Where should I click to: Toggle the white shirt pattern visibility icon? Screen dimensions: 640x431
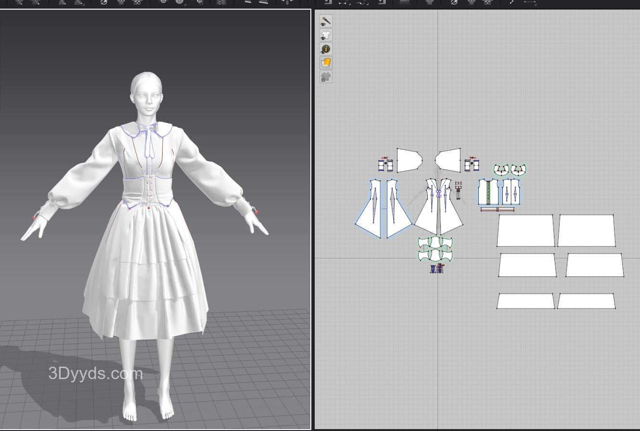326,35
